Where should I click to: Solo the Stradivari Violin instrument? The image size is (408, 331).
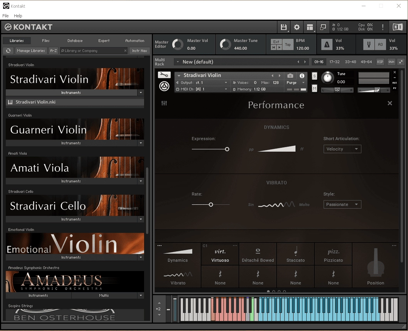point(314,76)
